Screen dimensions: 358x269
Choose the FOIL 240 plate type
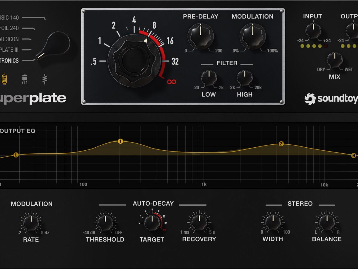[10, 28]
